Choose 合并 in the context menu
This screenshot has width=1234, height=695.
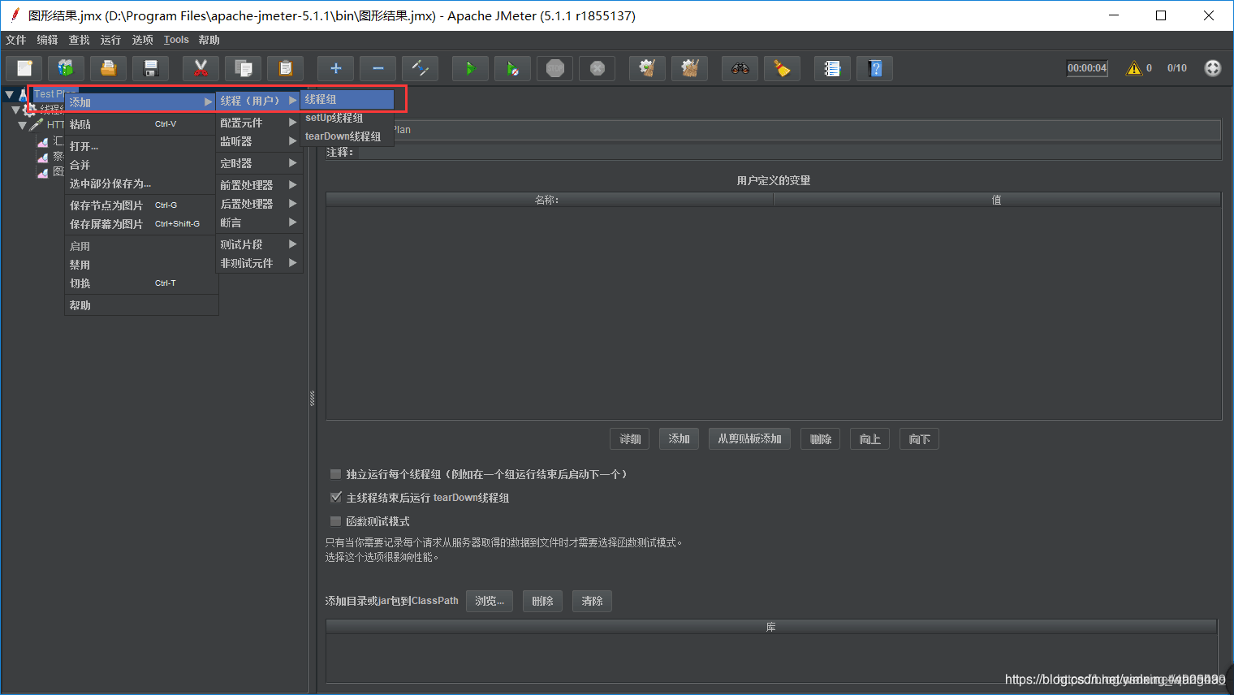[141, 165]
